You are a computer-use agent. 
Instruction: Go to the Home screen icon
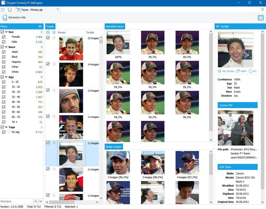click(10, 10)
